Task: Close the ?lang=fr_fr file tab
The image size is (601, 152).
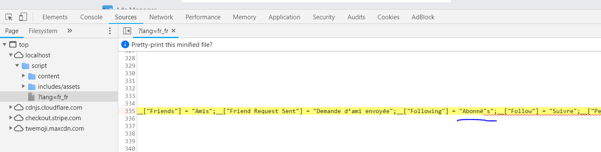Action: click(x=173, y=31)
